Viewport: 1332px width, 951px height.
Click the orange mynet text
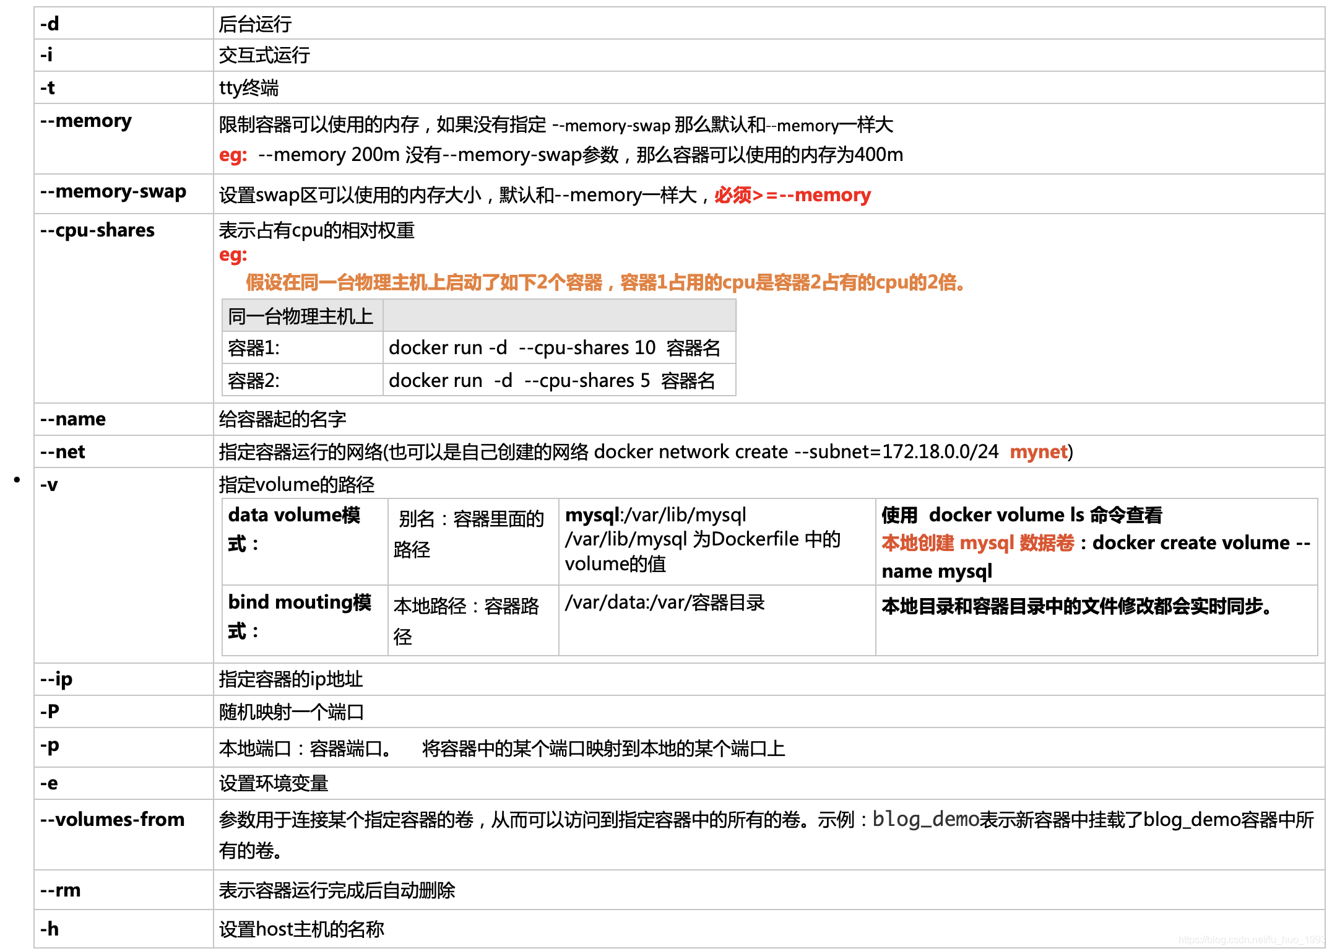[x=1039, y=452]
